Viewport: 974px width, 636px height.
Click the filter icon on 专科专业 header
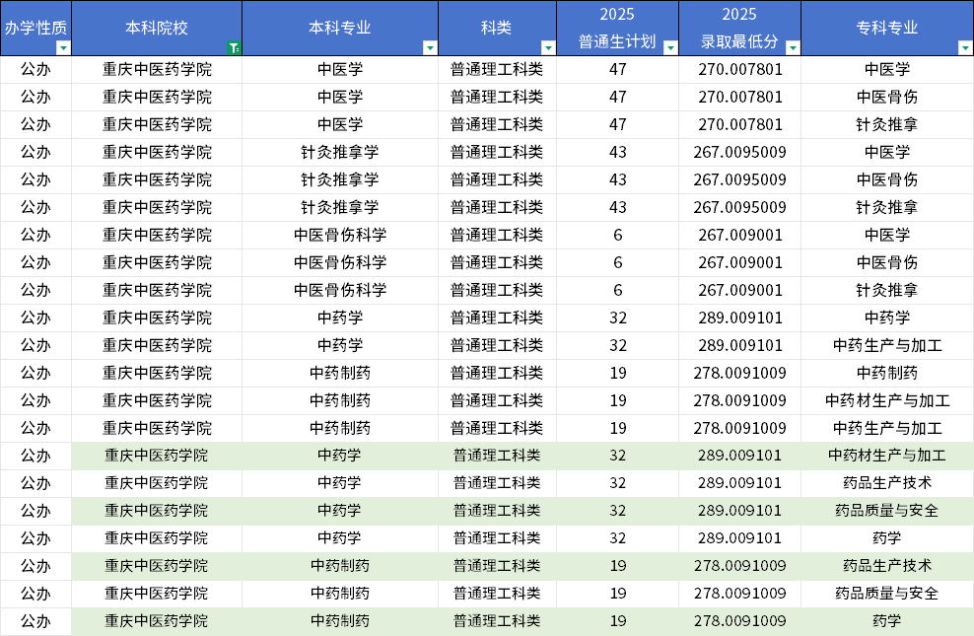(x=962, y=45)
